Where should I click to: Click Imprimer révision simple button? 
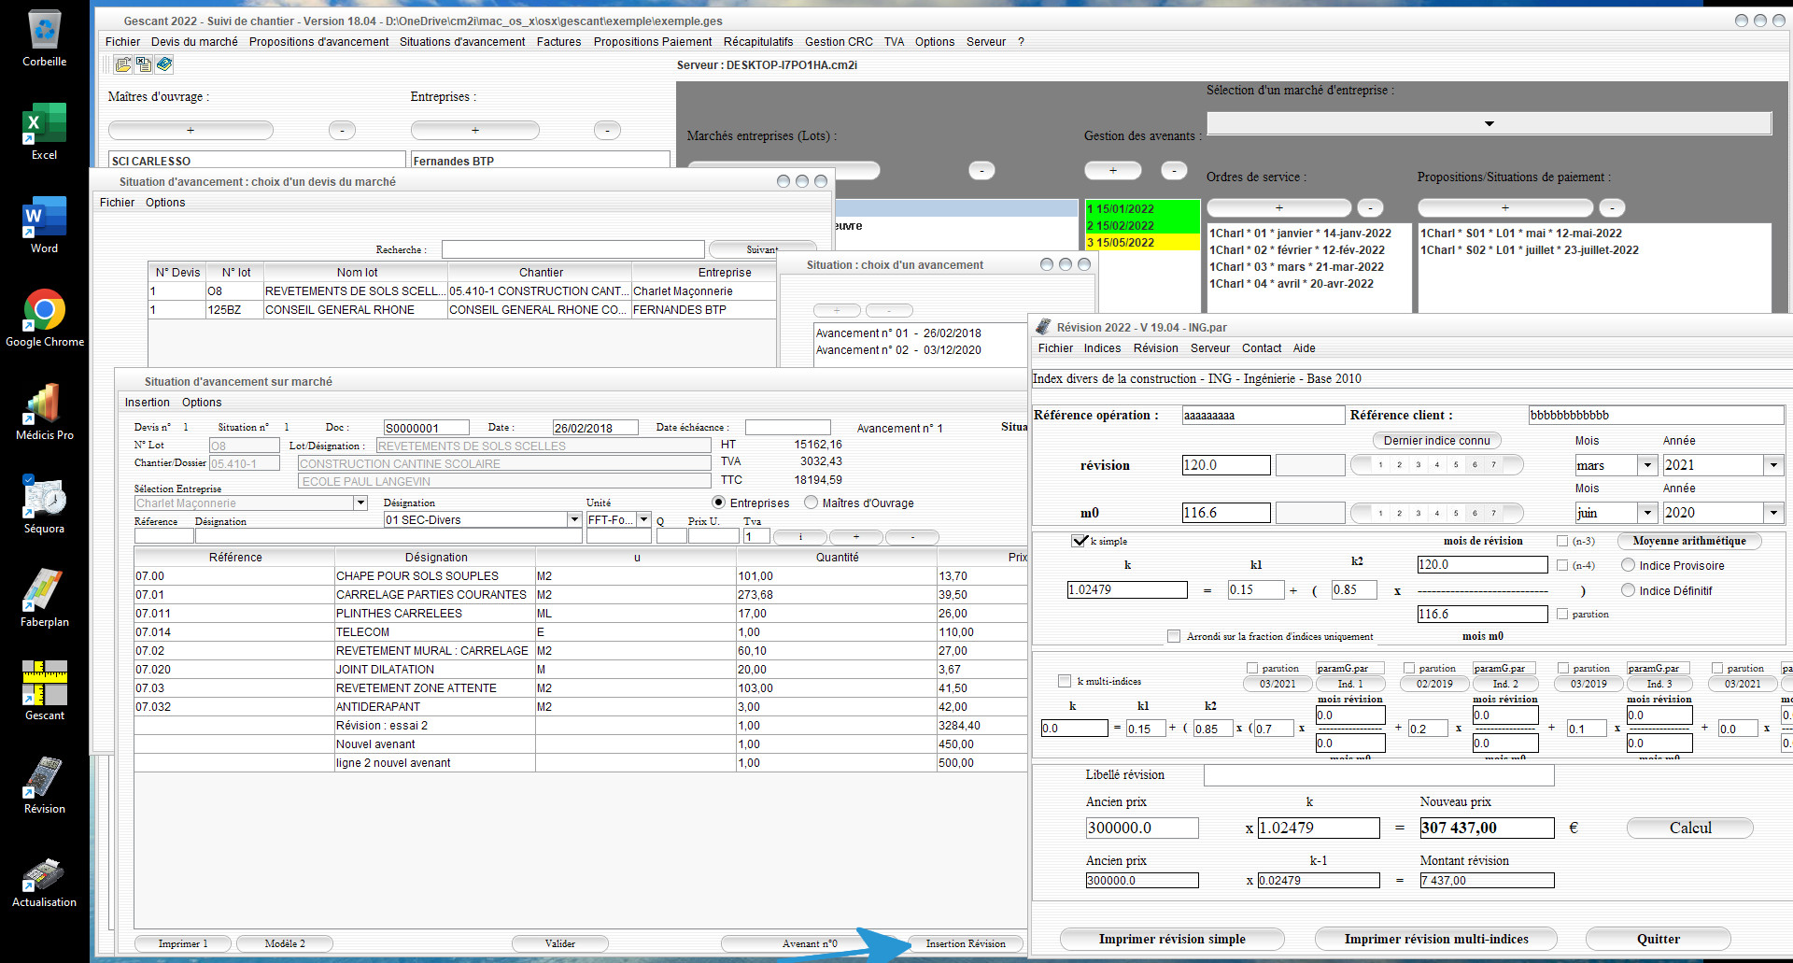point(1172,939)
